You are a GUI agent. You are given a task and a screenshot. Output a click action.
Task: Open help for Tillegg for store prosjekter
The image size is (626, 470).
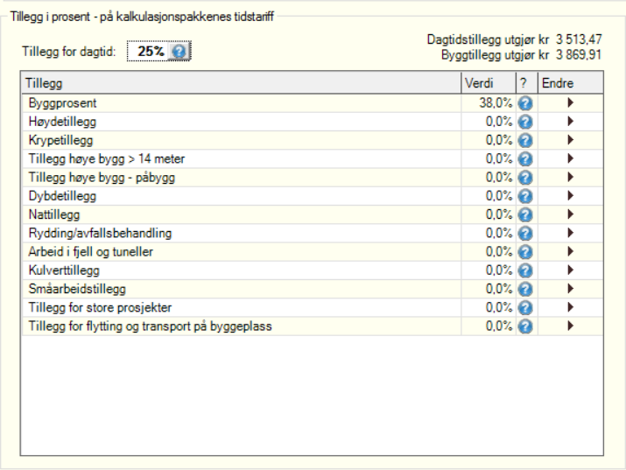click(x=525, y=307)
